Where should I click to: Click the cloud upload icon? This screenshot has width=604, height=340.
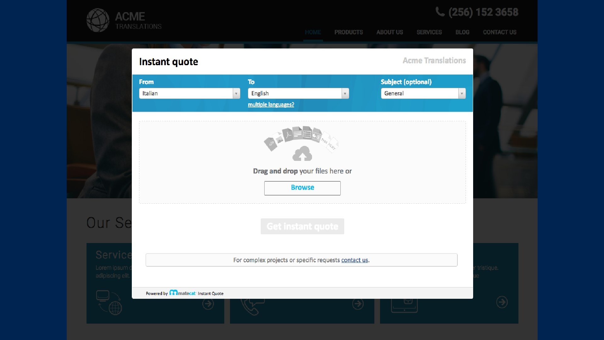pos(302,154)
